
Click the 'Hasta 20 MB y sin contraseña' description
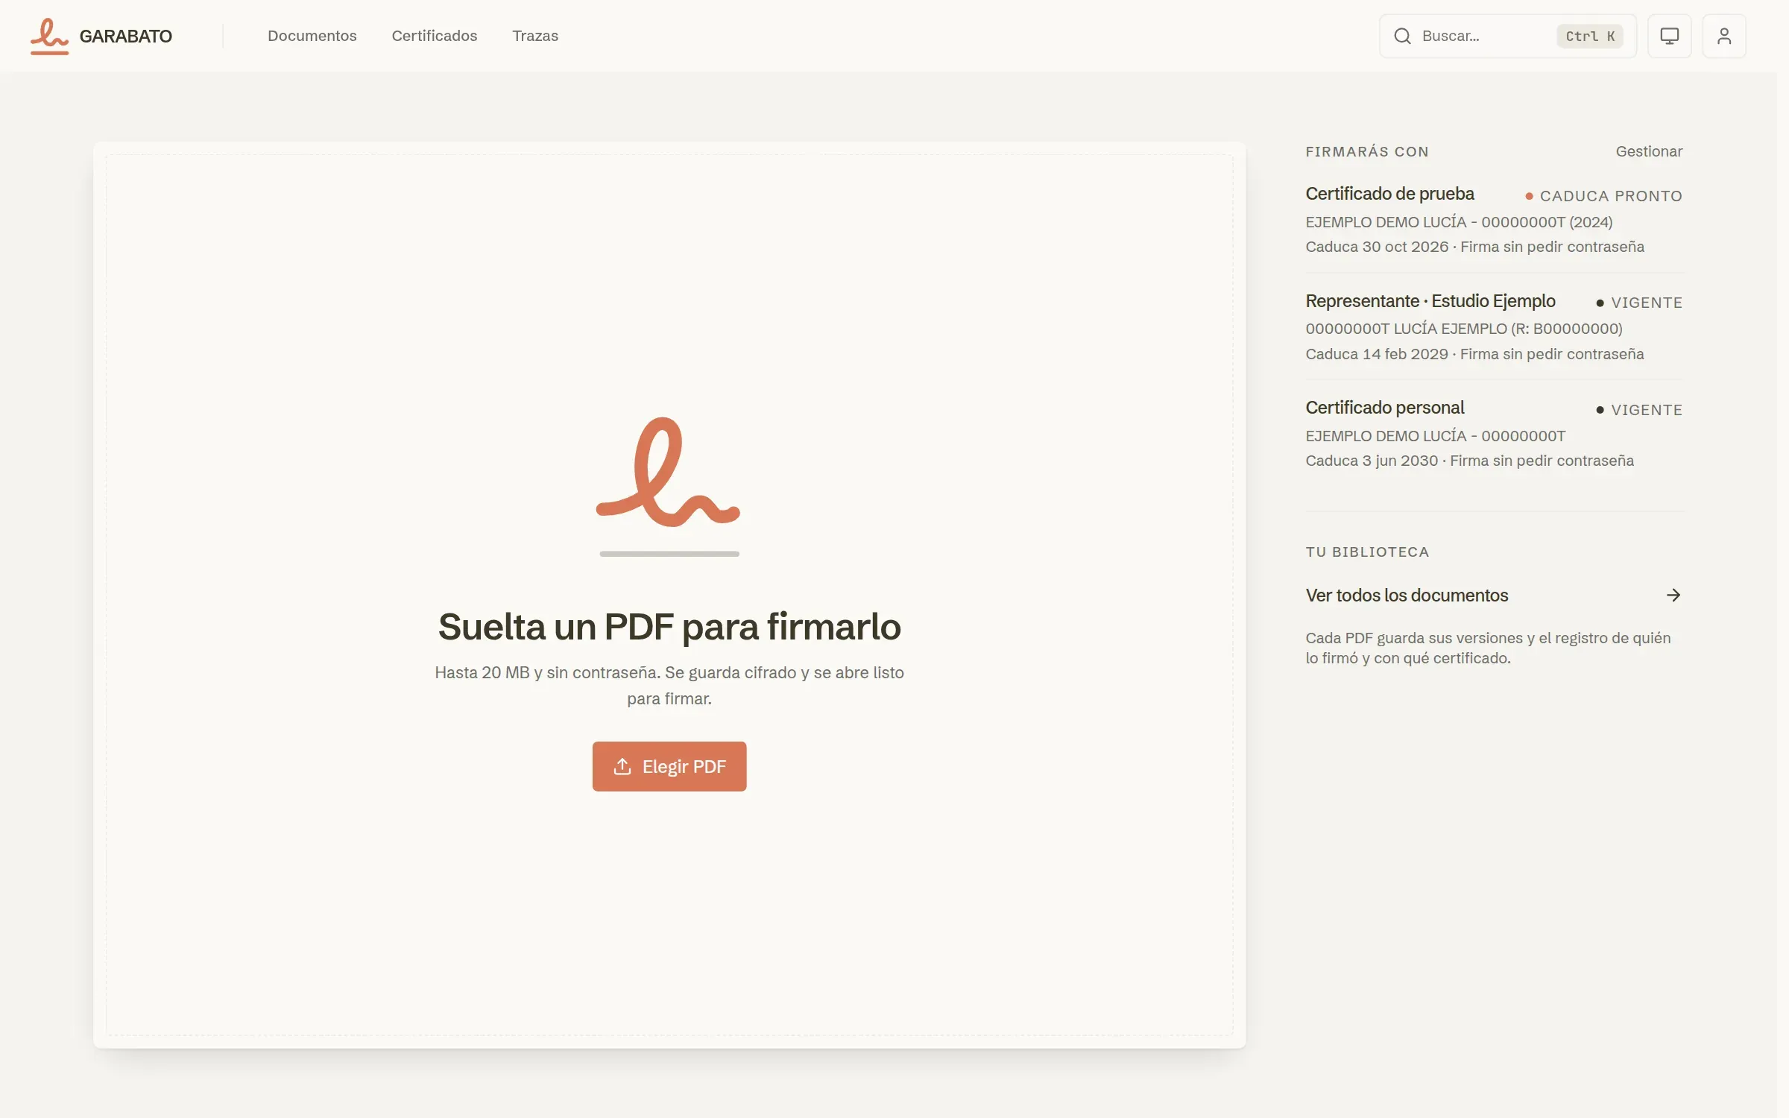pos(669,685)
